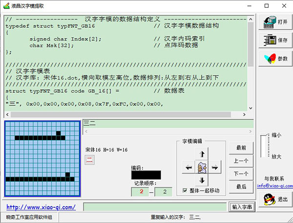Click the 输入字串 button
The width and height of the screenshot is (293, 223).
click(242, 207)
